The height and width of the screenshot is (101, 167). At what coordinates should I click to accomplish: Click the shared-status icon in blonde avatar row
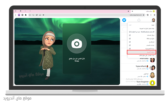(x=148, y=76)
